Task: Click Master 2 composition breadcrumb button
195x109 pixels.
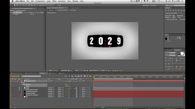Action: 51,10
